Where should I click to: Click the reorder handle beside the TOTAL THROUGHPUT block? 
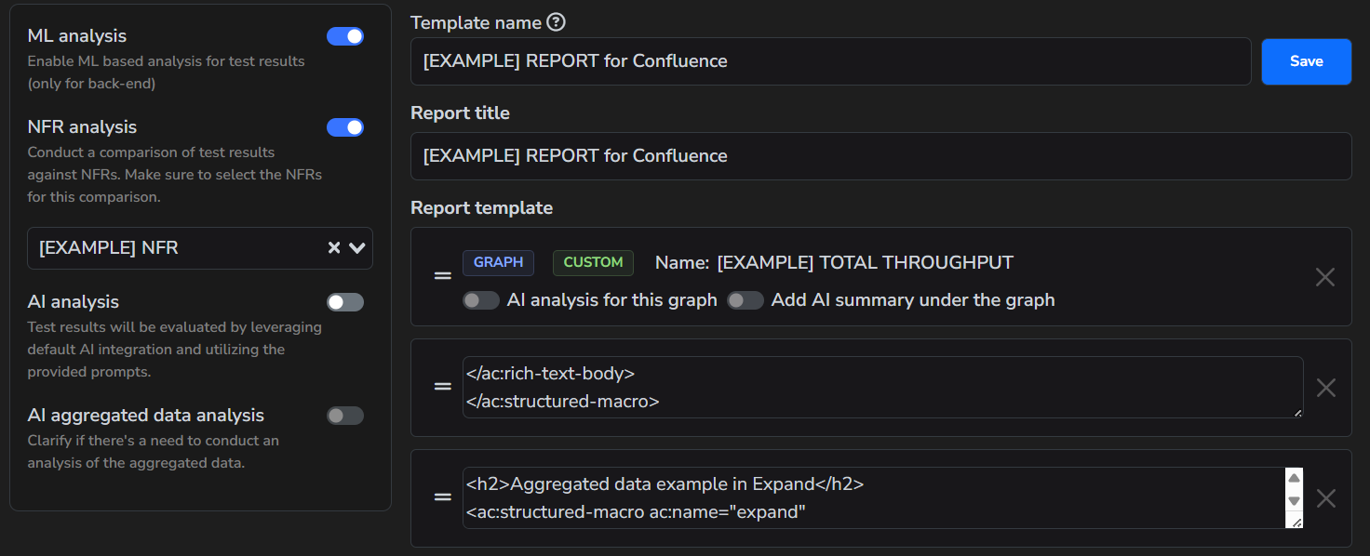(442, 276)
